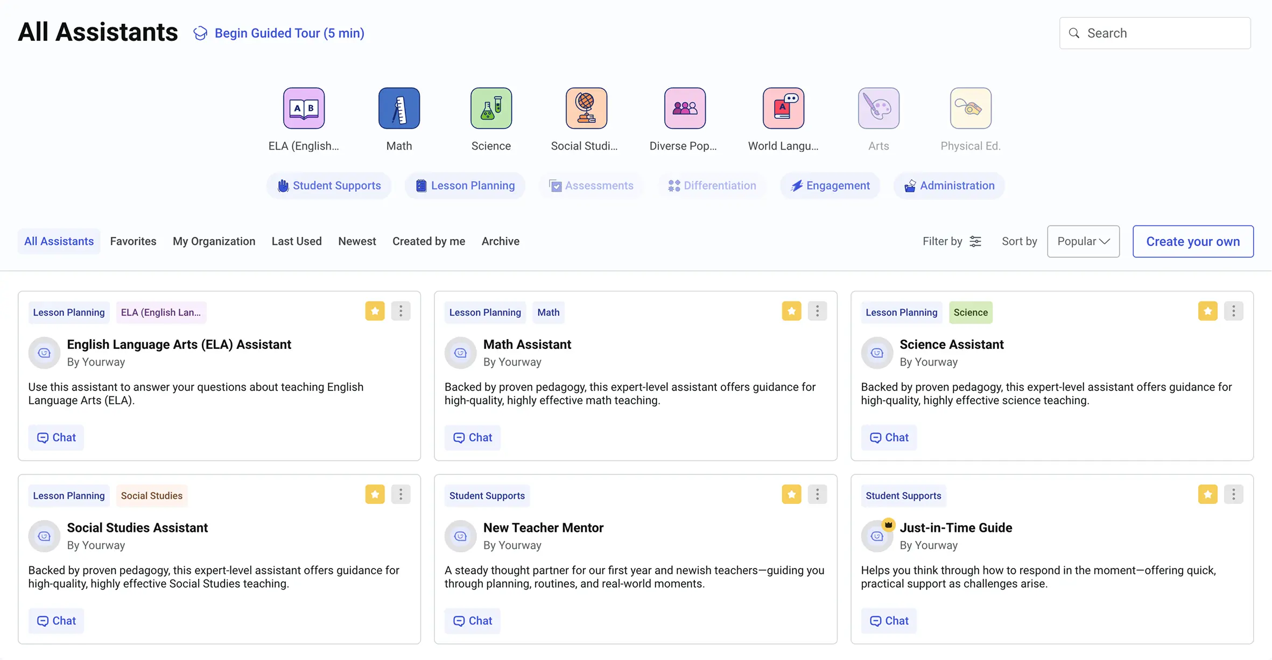Open the Social Studies globe icon
1272x660 pixels.
coord(586,108)
